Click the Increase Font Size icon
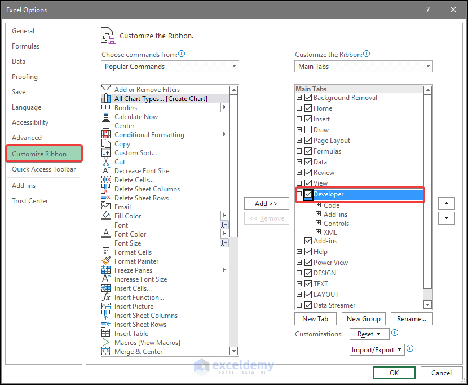This screenshot has height=385, width=468. (106, 279)
